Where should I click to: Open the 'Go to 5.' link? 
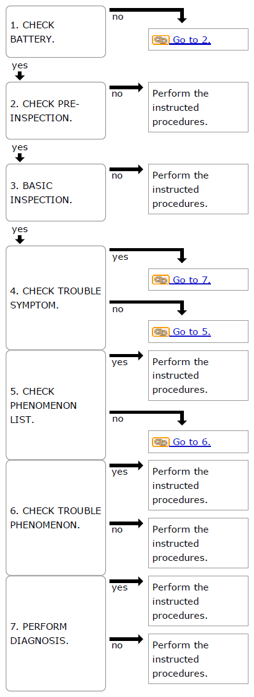(191, 332)
